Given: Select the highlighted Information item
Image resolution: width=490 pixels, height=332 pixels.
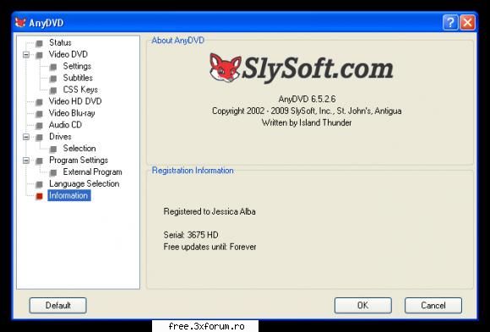Looking at the screenshot, I should pyautogui.click(x=69, y=195).
